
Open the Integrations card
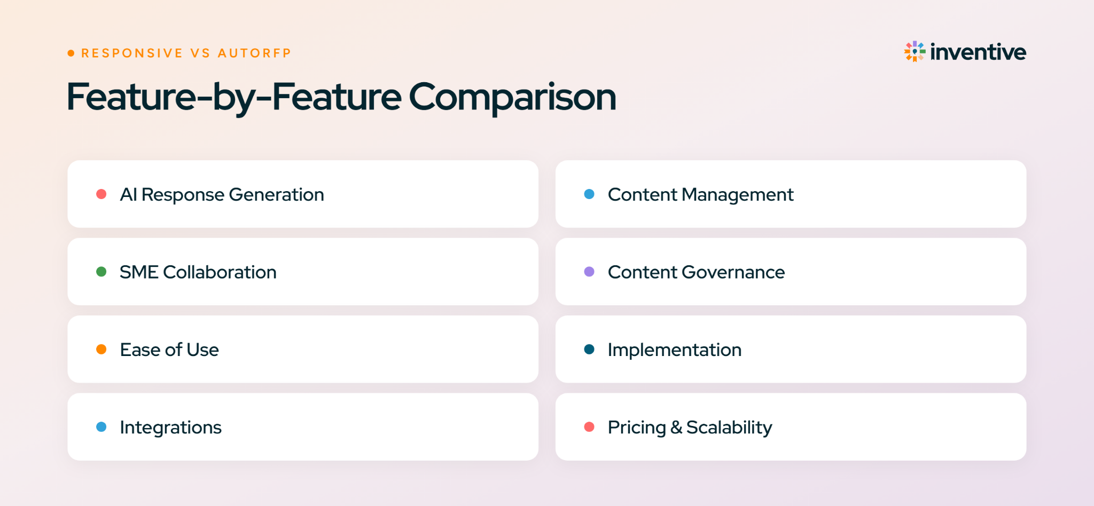pyautogui.click(x=303, y=427)
